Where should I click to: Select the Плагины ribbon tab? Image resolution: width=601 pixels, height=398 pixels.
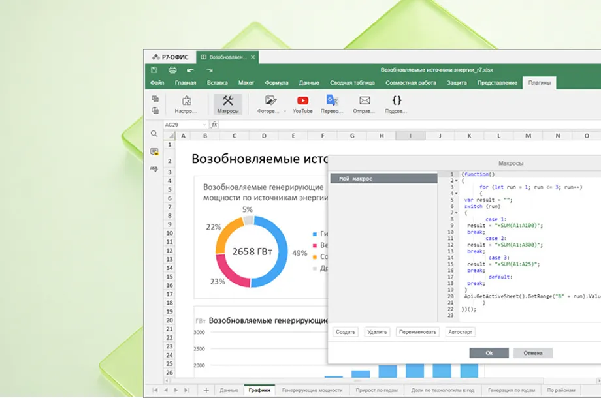pyautogui.click(x=540, y=83)
